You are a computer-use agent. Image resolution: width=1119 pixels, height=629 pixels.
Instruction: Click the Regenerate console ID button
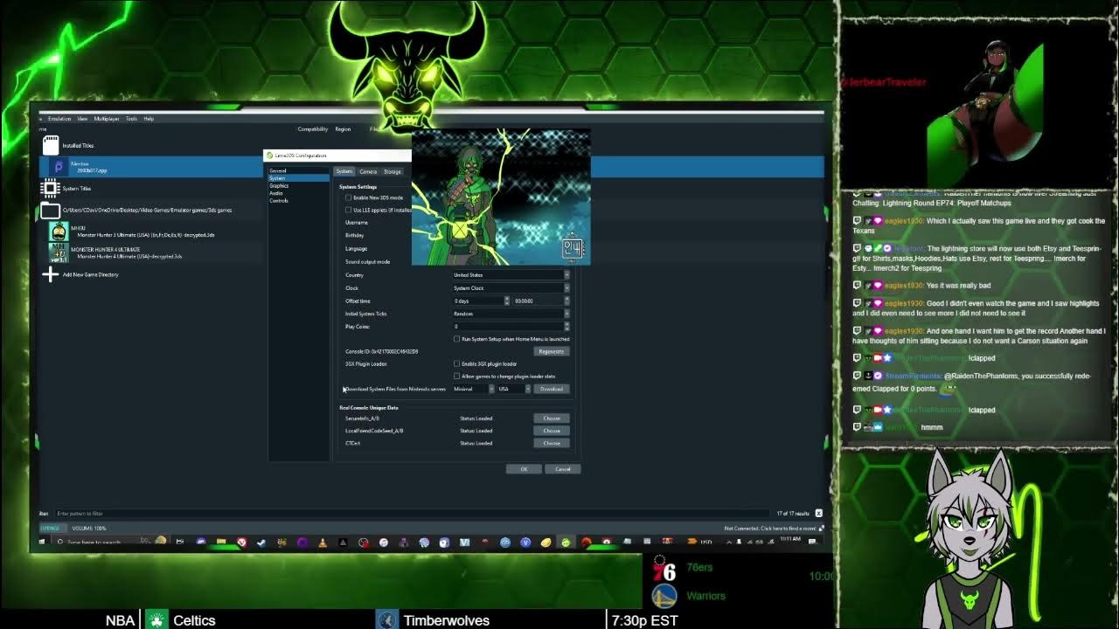point(552,351)
